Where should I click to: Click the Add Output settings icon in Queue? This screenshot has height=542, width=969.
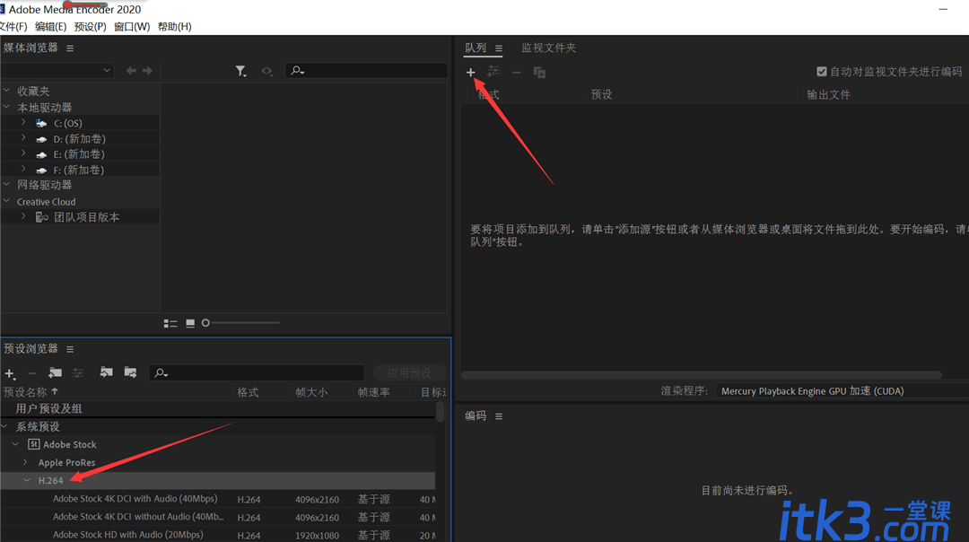(493, 73)
